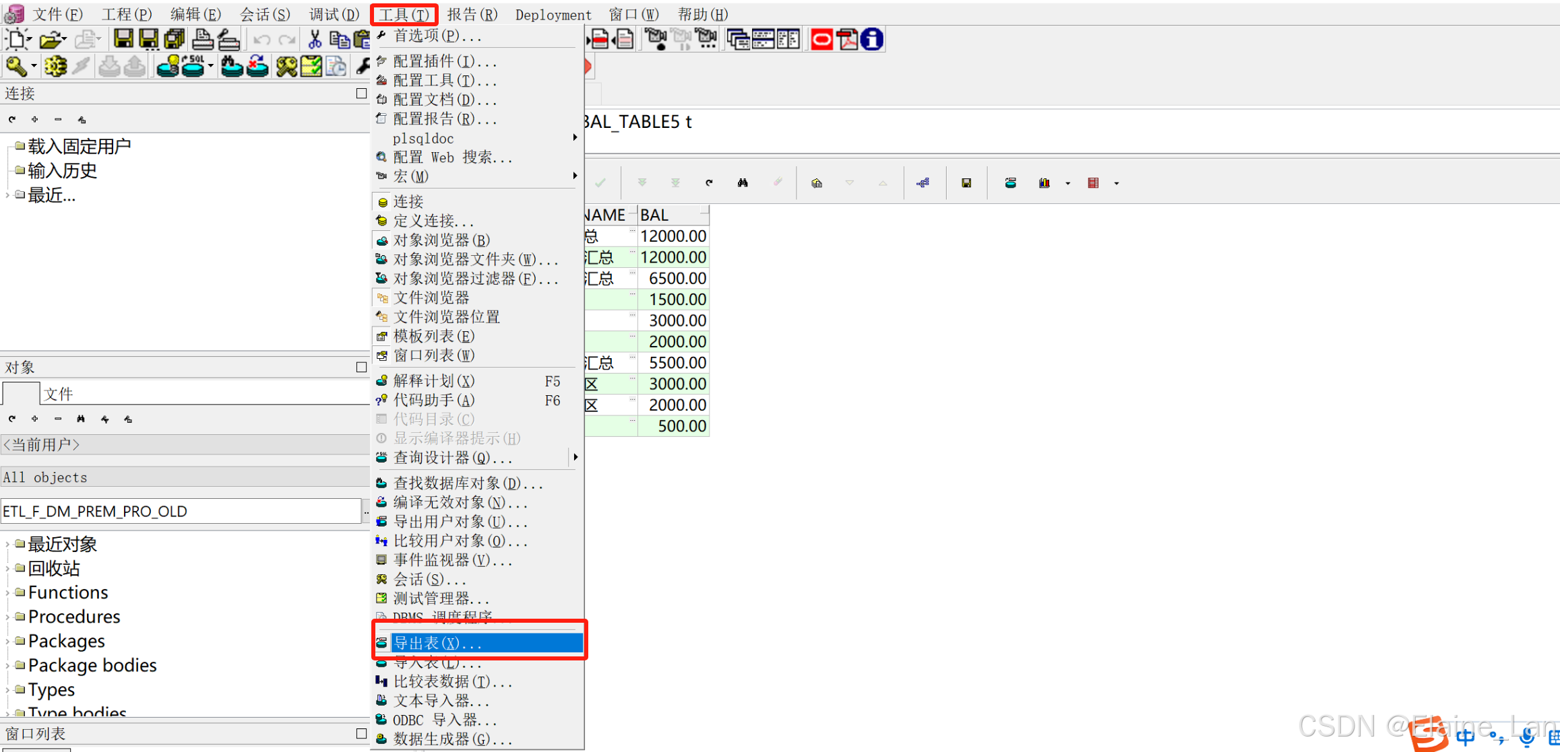
Task: Toggle the 窗口列表 panel dock square
Action: (361, 733)
